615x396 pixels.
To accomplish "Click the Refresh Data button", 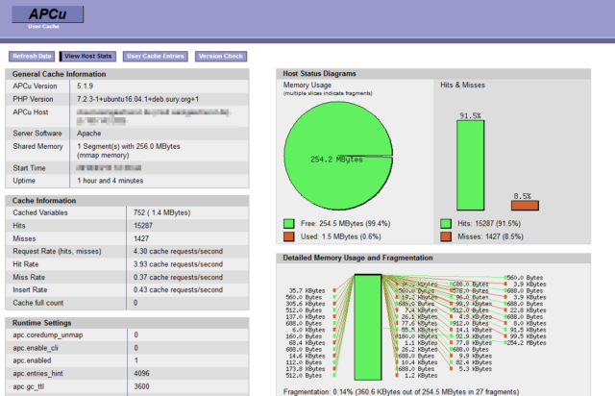I will pos(32,57).
